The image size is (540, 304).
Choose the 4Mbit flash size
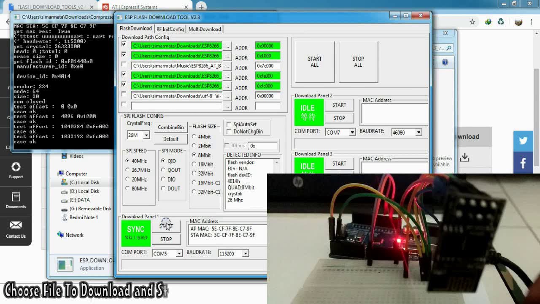click(194, 137)
